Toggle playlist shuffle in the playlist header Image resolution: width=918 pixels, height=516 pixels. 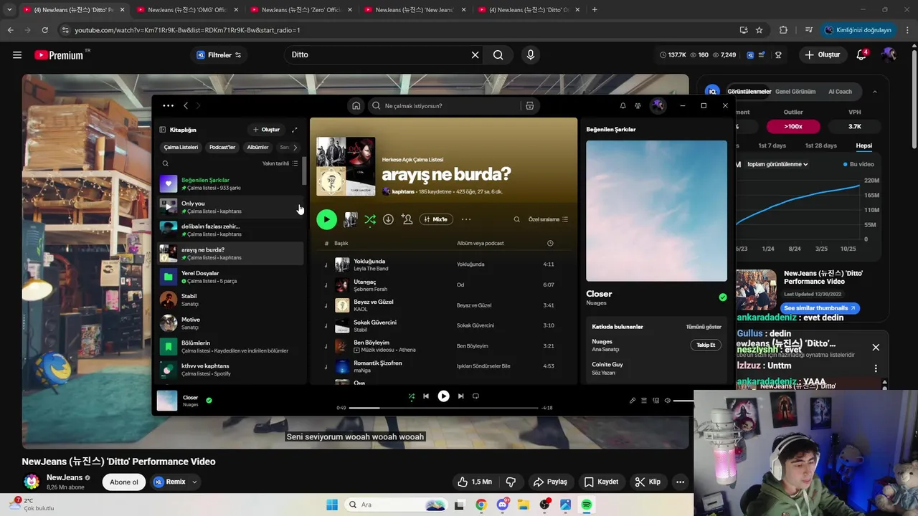tap(370, 219)
